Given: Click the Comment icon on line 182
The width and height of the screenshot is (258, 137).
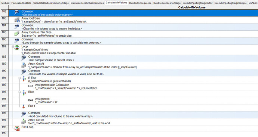Looking at the screenshot, I should [17, 12].
